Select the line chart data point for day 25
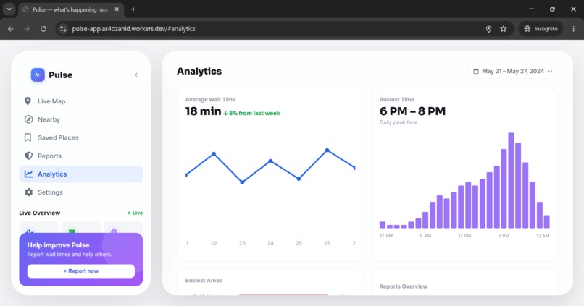 tap(299, 179)
